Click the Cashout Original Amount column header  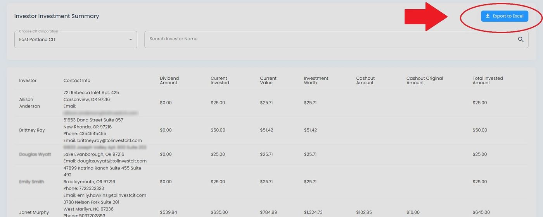[424, 80]
